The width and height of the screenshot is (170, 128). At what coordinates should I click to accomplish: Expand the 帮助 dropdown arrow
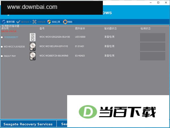point(74,22)
